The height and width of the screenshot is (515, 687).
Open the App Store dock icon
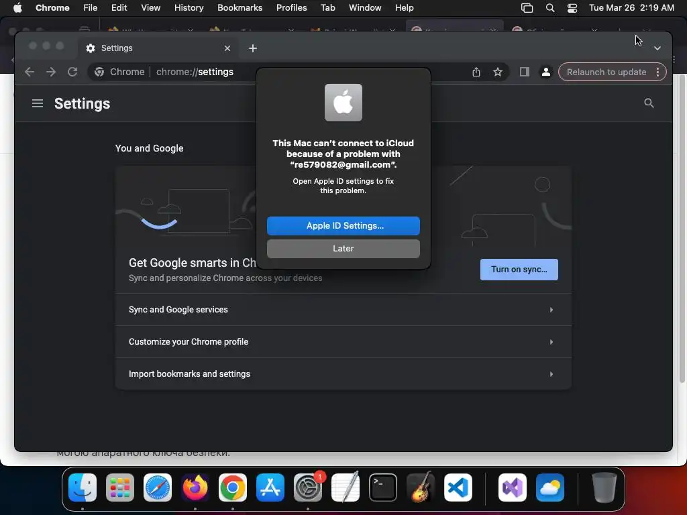(x=270, y=488)
